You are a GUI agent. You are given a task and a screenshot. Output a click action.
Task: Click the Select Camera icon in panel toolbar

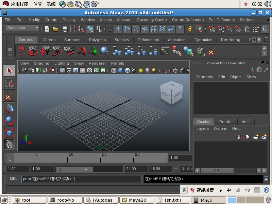(24, 70)
